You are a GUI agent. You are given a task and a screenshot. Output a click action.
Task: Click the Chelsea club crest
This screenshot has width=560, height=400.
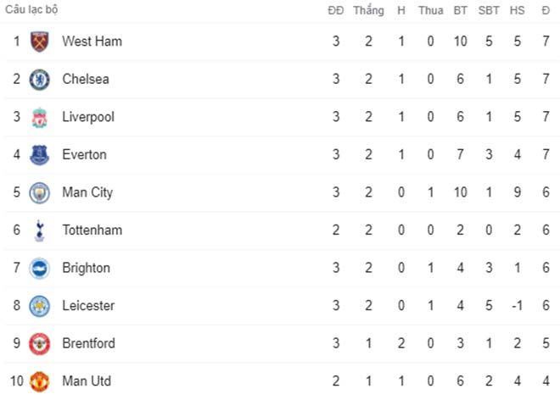pyautogui.click(x=39, y=80)
